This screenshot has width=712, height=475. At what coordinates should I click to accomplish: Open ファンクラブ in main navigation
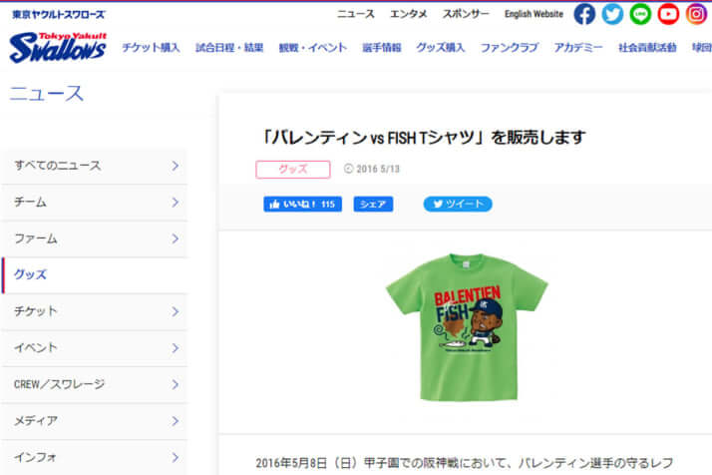click(510, 47)
